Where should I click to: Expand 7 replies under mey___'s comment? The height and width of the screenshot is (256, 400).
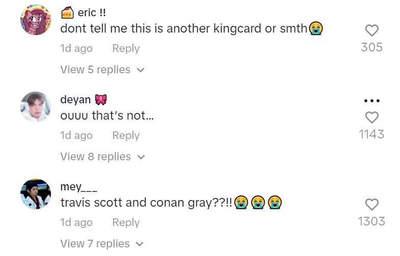pyautogui.click(x=102, y=244)
